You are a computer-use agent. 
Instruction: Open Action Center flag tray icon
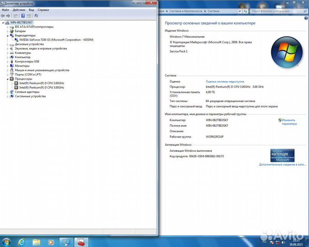coord(272,242)
